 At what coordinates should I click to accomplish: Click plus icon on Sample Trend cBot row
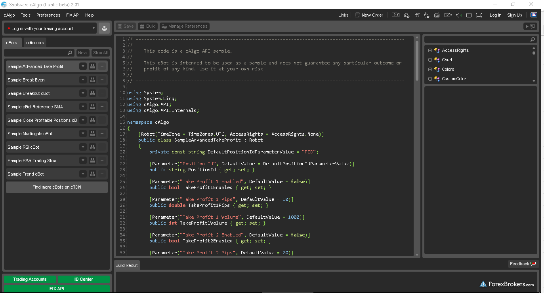(102, 174)
